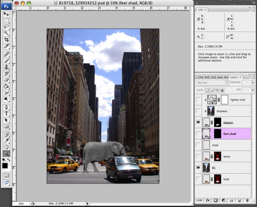Image resolution: width=257 pixels, height=207 pixels.
Task: Toggle Lock all
Action: pyautogui.click(x=222, y=90)
